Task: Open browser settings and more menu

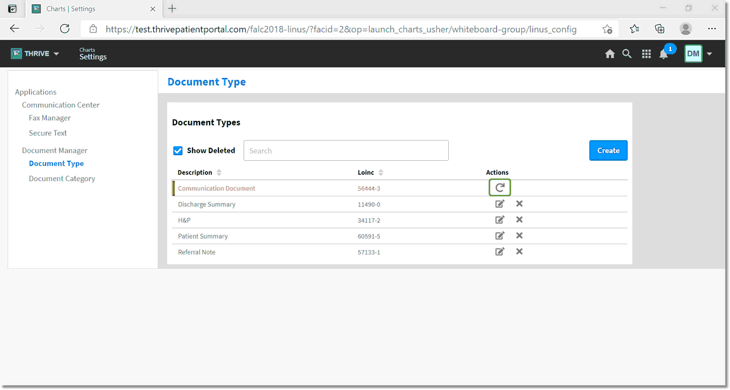Action: point(712,29)
